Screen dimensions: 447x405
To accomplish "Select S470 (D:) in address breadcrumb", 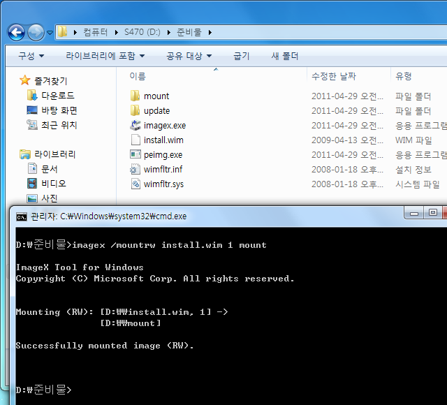I will point(142,32).
